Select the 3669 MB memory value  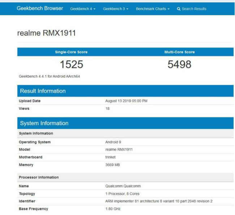pos(112,165)
